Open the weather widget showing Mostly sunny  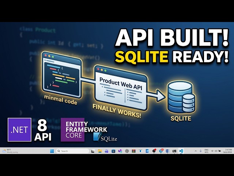click(10, 151)
